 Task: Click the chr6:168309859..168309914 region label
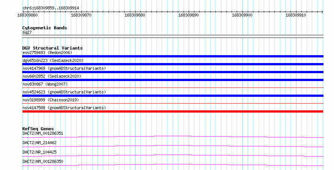51,8
